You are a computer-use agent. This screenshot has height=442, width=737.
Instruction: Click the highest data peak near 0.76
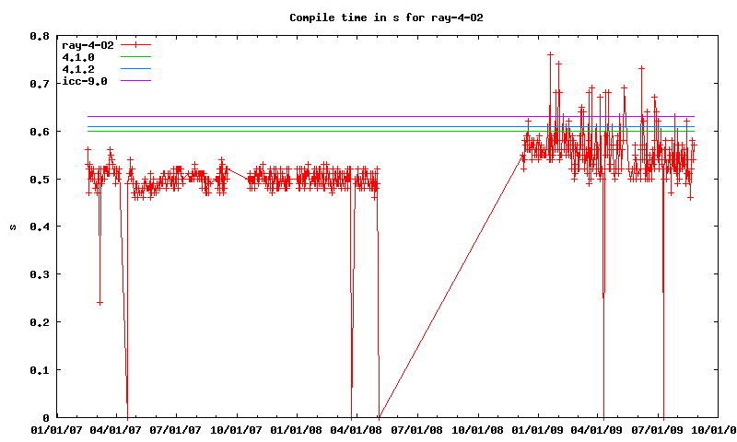[x=550, y=54]
